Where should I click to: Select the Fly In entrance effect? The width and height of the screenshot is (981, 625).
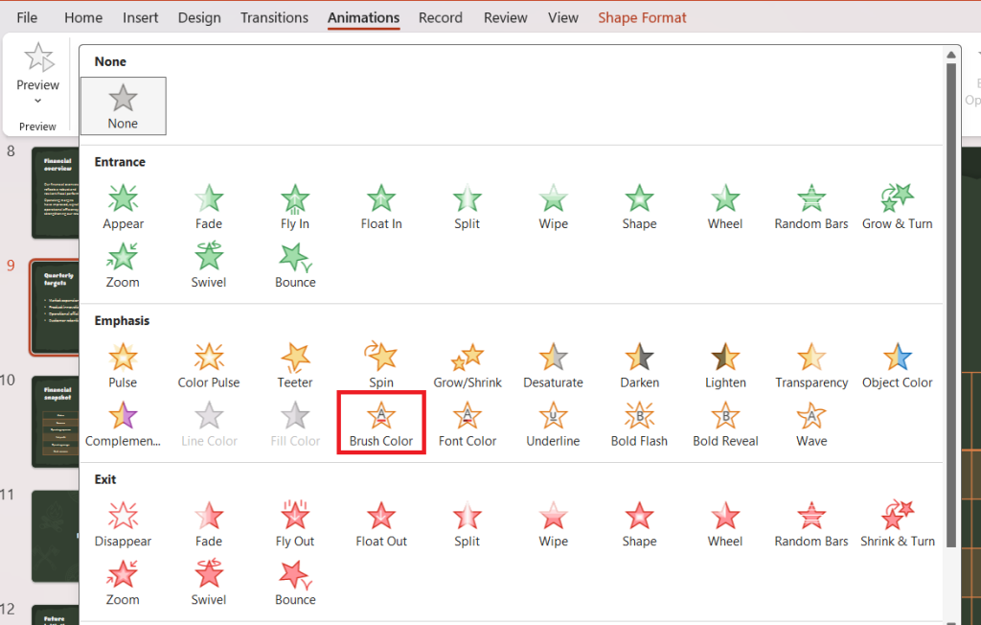click(294, 203)
